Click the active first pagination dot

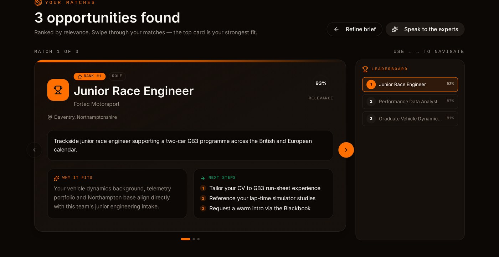[186, 239]
